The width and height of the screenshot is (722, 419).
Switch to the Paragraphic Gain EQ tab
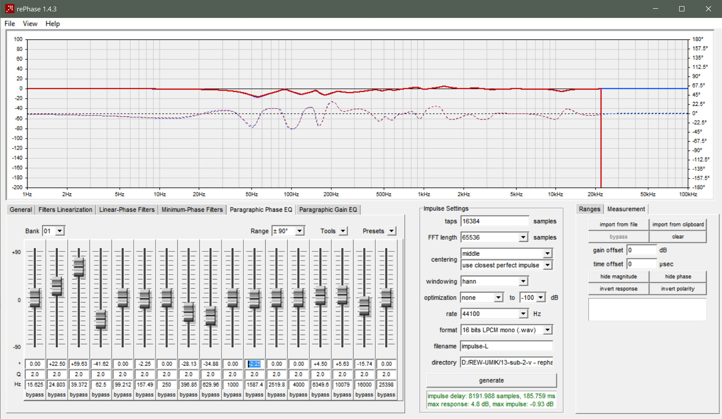pos(328,209)
